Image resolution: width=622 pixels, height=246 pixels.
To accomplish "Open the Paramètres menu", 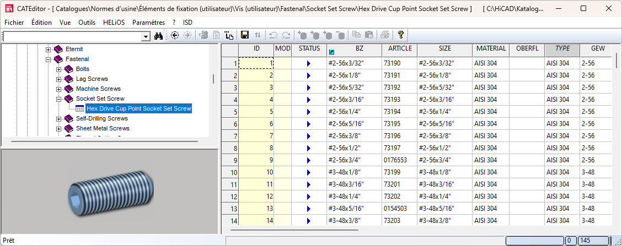I will tap(148, 23).
